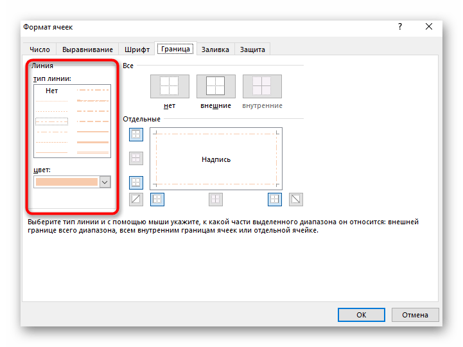This screenshot has height=347, width=463.
Task: Pick the medium dash-dot-dot line style
Action: tap(92, 90)
